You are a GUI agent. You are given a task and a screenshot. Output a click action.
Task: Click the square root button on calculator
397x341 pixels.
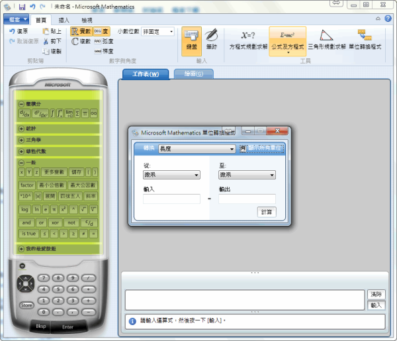click(x=83, y=209)
